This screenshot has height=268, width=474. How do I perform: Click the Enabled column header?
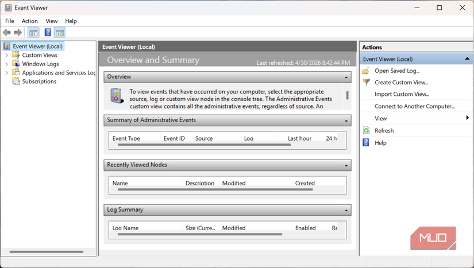coord(310,228)
